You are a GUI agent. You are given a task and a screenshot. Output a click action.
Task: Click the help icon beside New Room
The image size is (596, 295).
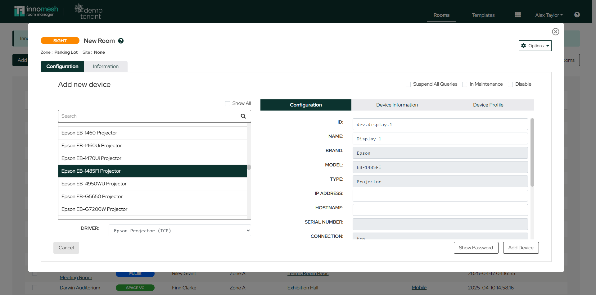click(121, 41)
